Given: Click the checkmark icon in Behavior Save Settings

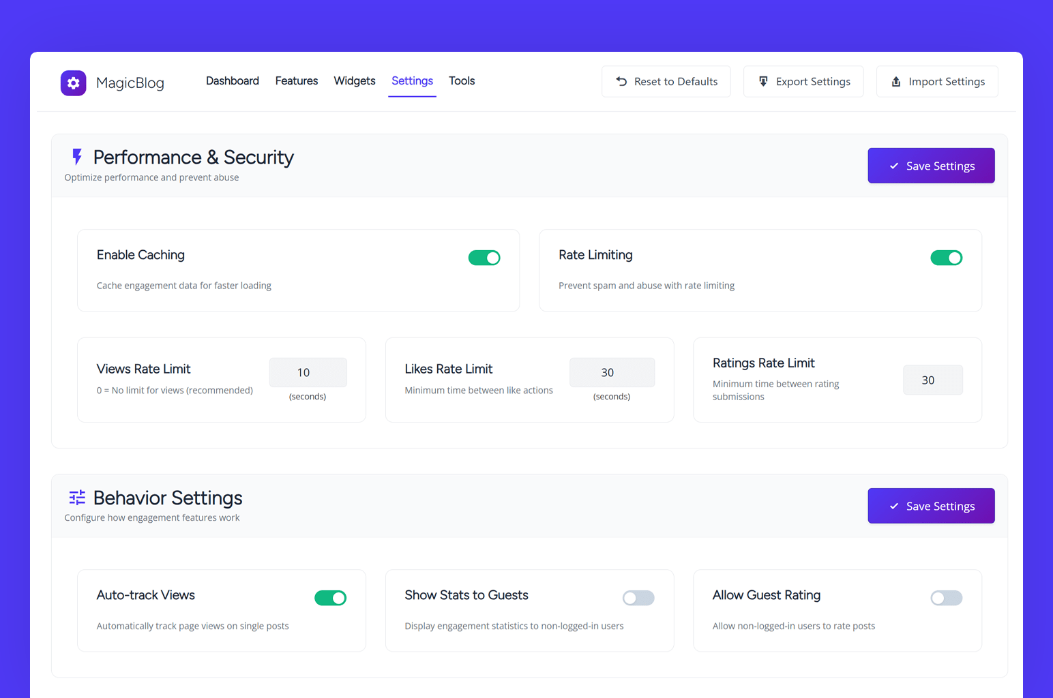Looking at the screenshot, I should (x=893, y=506).
